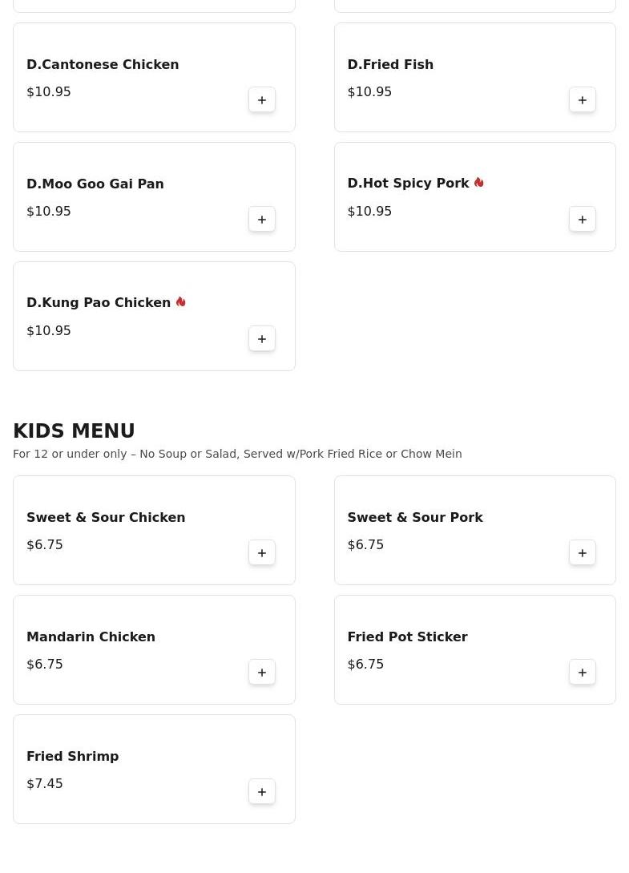The image size is (629, 873).
Task: Select the Mandarin Chicken item name
Action: pyautogui.click(x=91, y=637)
